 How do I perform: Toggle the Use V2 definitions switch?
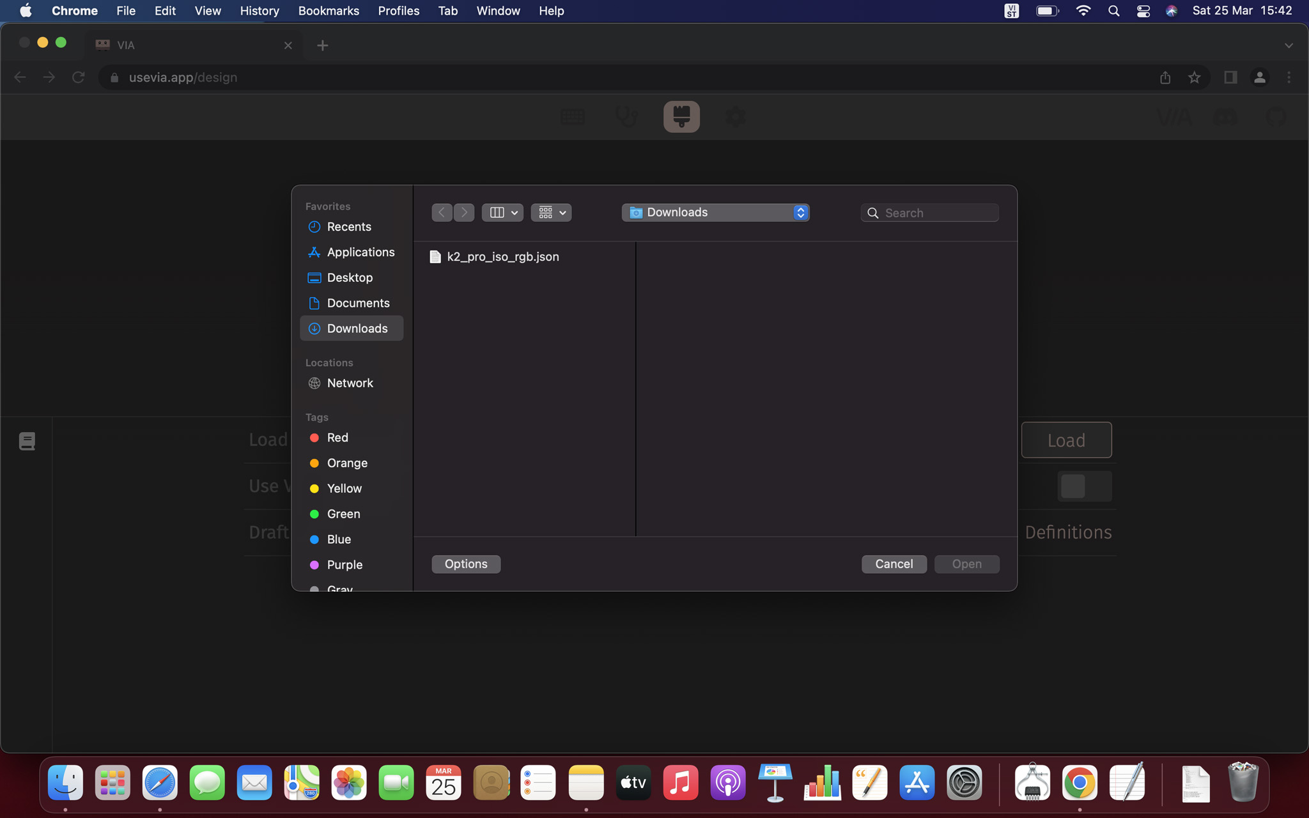[1084, 486]
